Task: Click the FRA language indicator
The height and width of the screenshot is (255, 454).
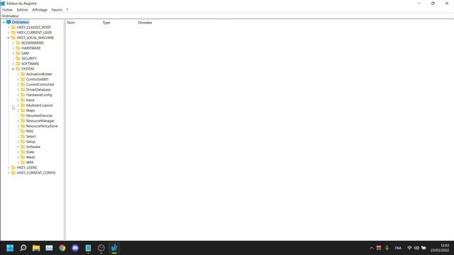Action: 398,248
